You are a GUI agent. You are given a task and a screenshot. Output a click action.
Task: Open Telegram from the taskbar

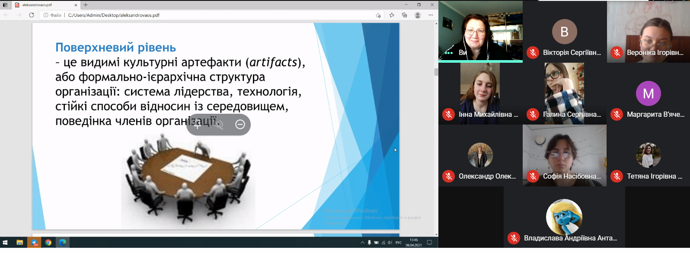tap(34, 243)
